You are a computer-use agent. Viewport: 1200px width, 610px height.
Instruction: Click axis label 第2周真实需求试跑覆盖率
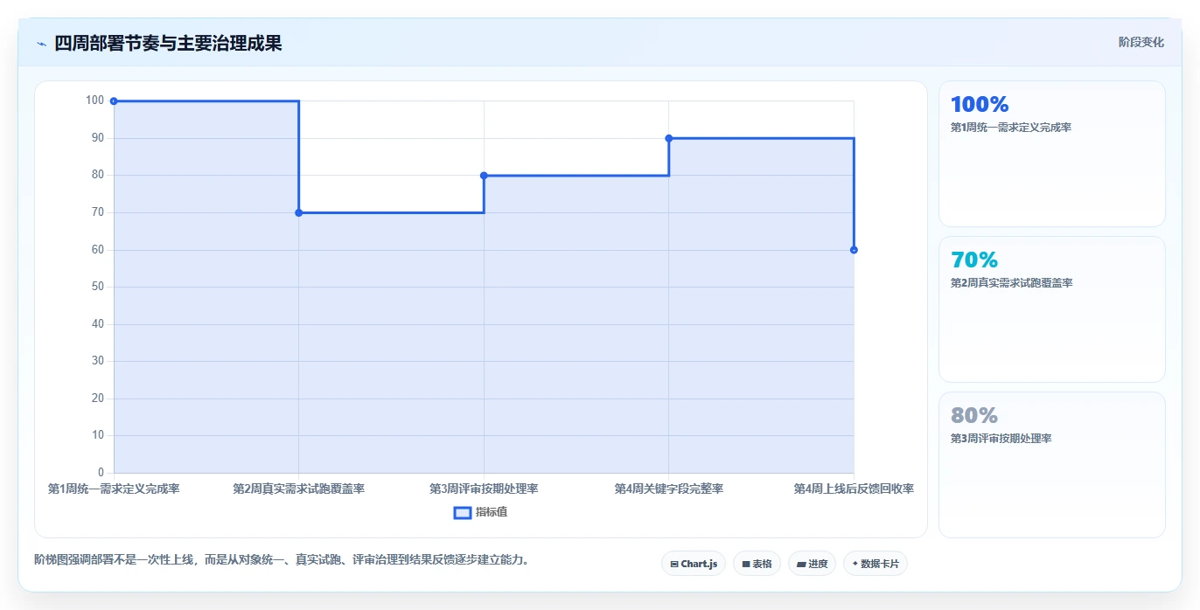(x=299, y=489)
